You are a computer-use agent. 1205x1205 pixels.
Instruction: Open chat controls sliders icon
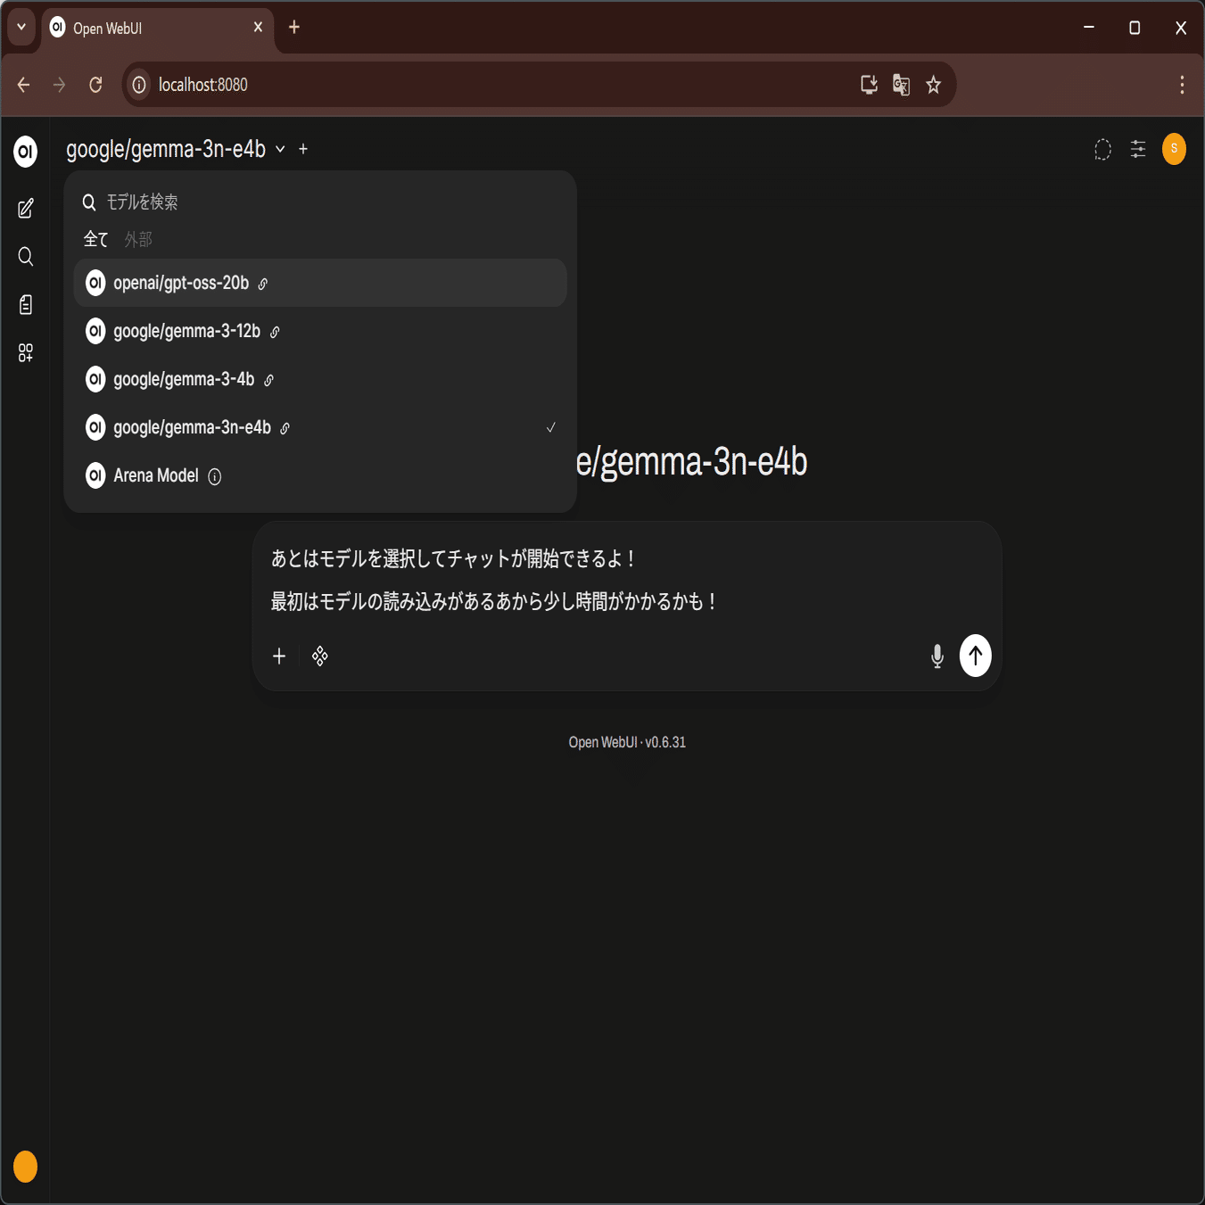click(x=1138, y=150)
